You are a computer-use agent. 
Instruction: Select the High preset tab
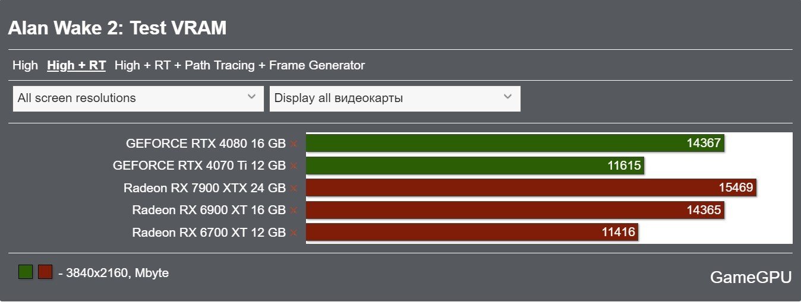(x=25, y=65)
